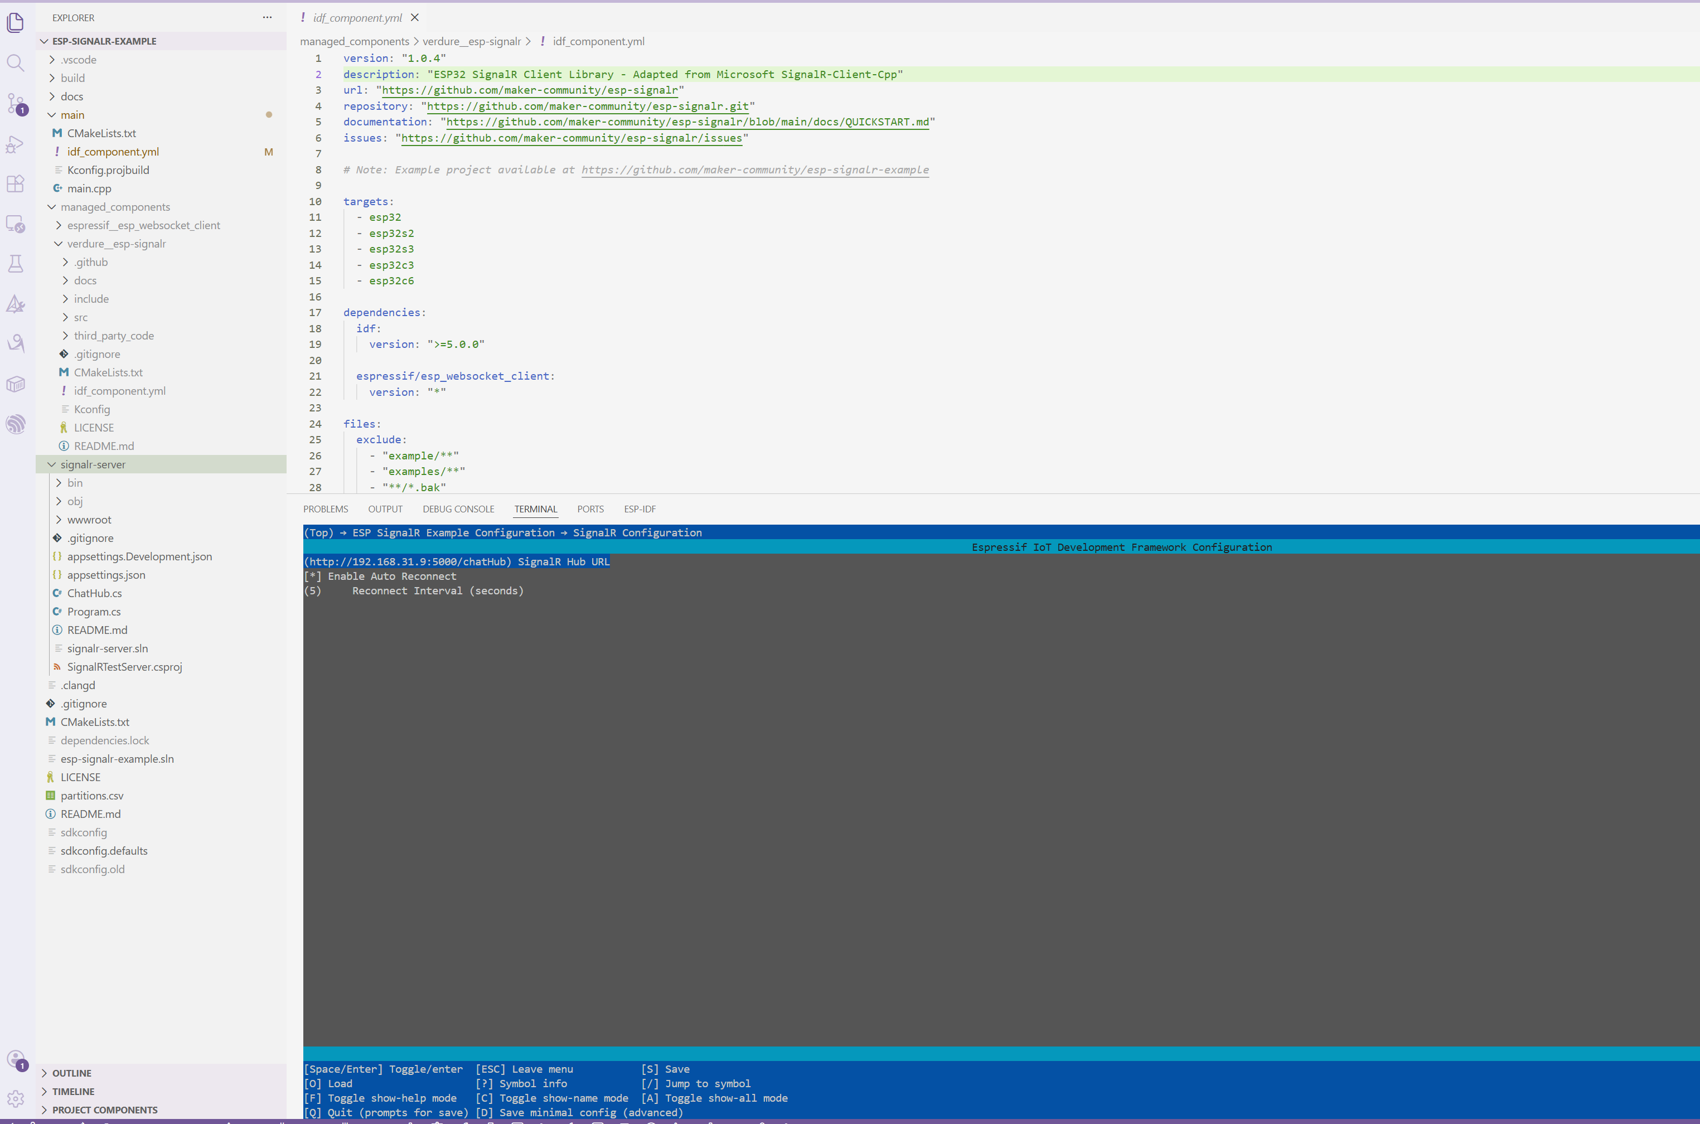Switch to the PROBLEMS panel tab
Viewport: 1700px width, 1124px height.
pos(326,509)
